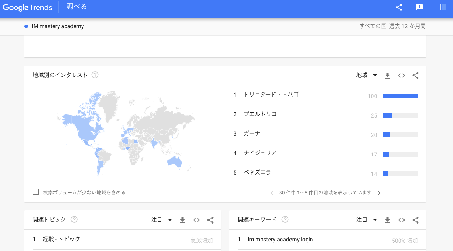Go to next page of regions
The image size is (453, 251).
(379, 193)
